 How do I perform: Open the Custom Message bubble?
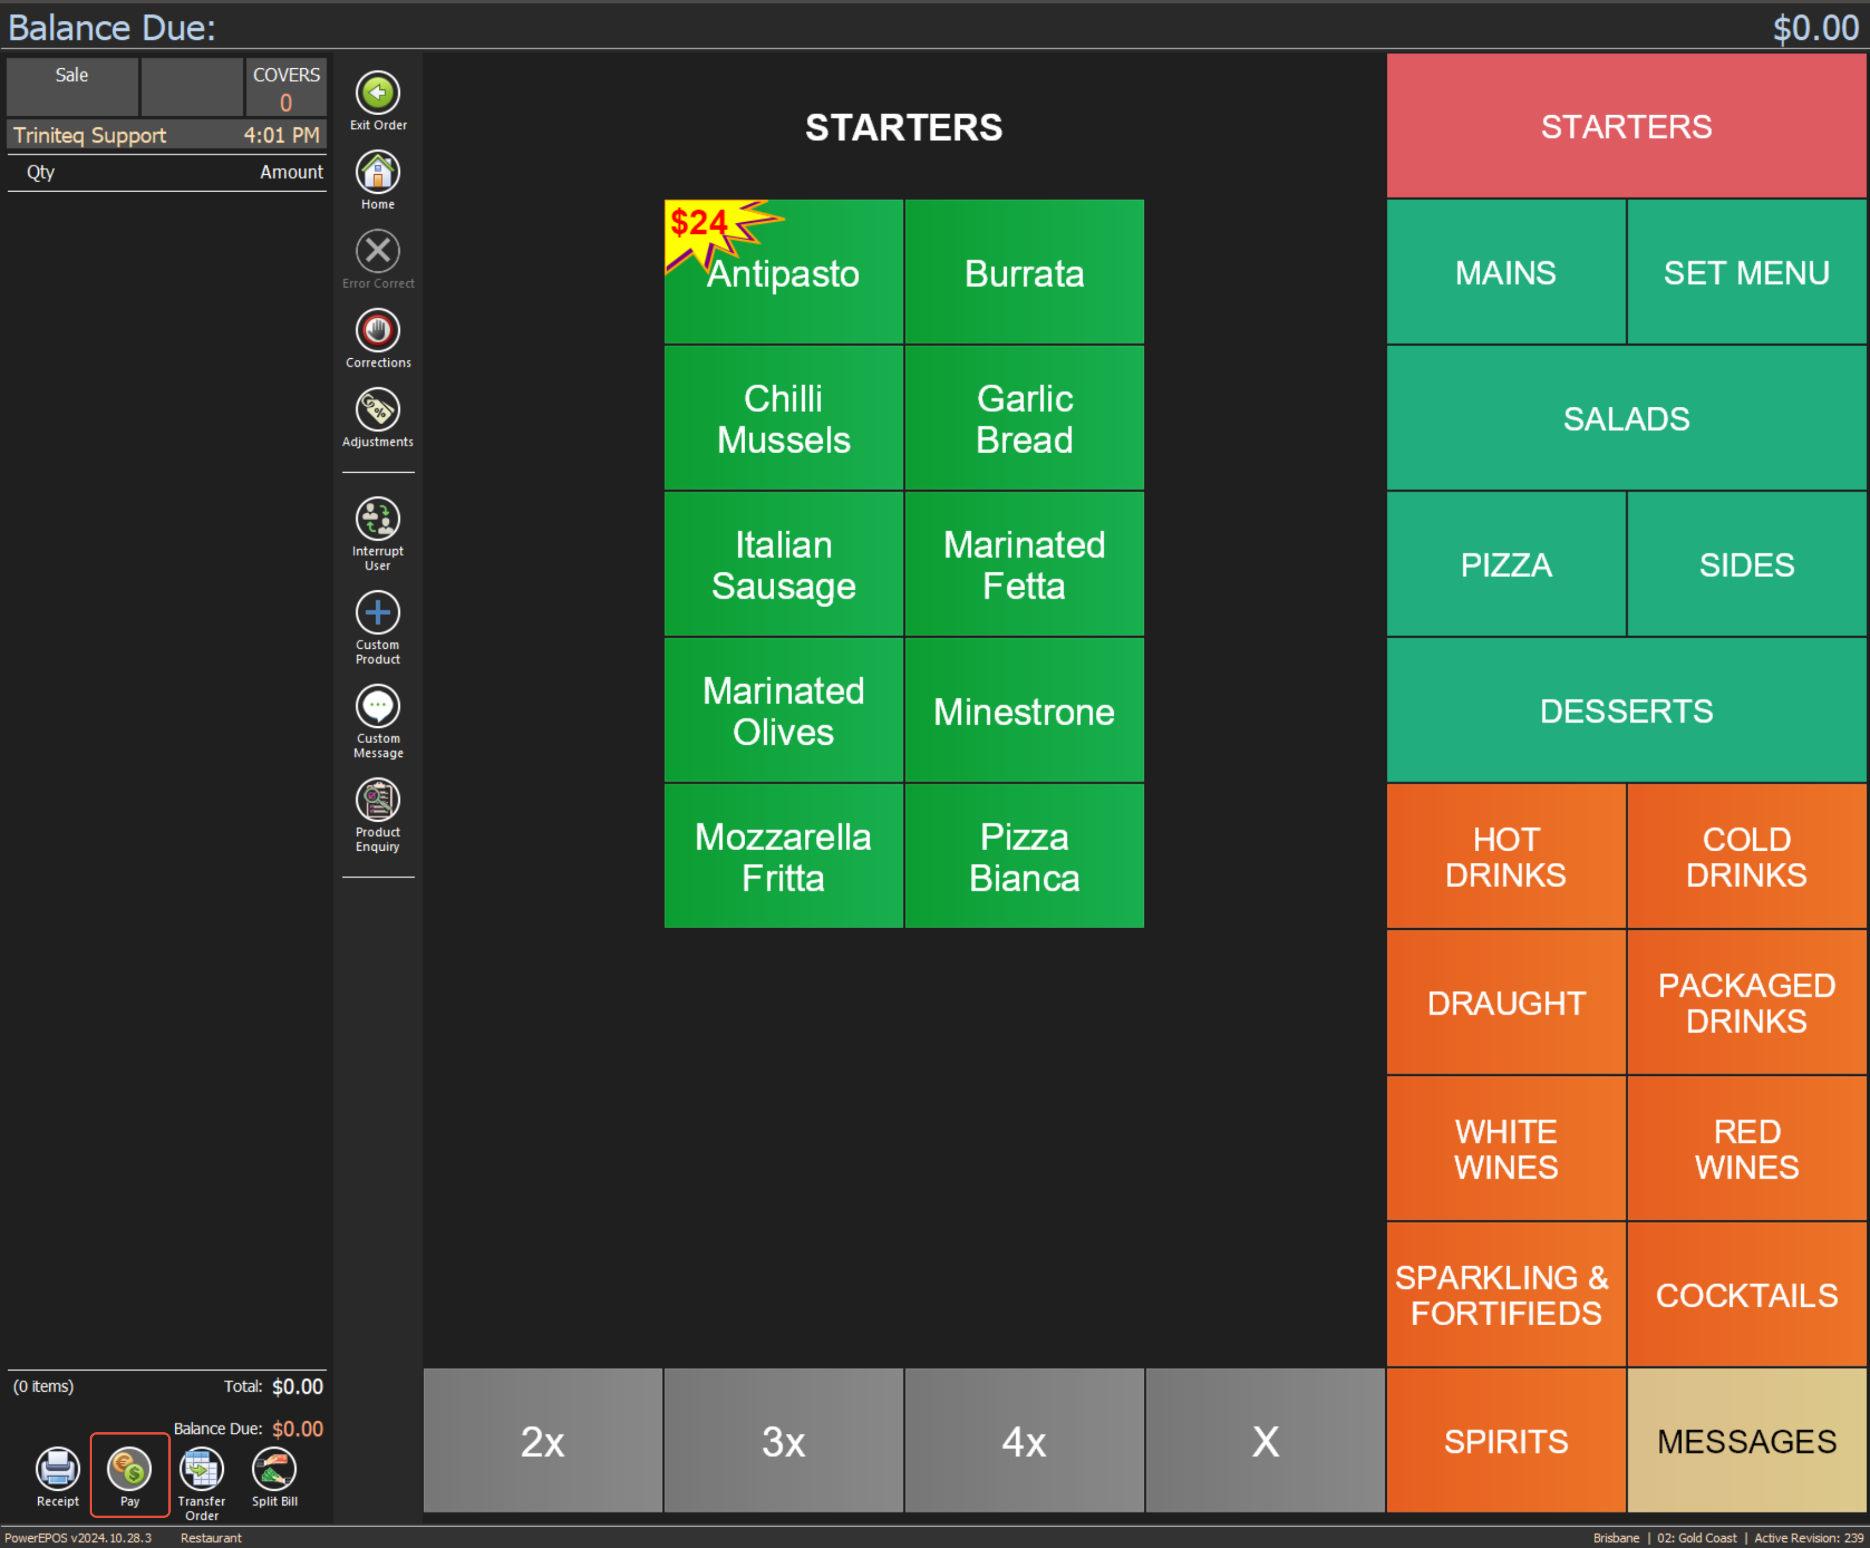[x=378, y=707]
